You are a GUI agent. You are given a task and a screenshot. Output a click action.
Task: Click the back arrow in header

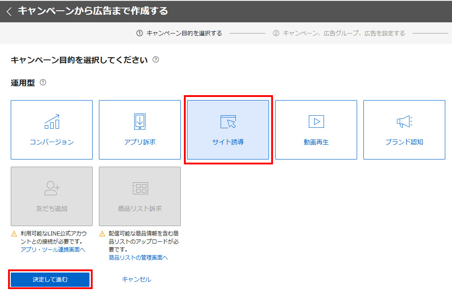[9, 11]
